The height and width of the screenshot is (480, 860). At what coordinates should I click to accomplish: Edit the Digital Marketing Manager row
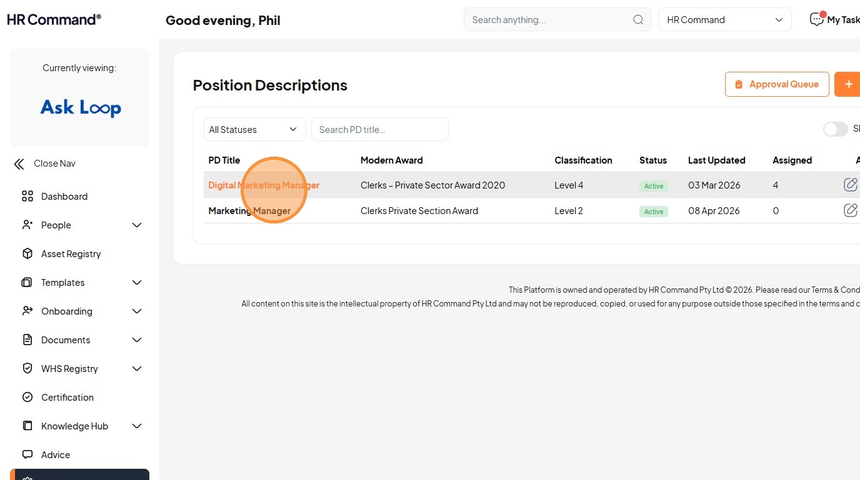[x=850, y=185]
